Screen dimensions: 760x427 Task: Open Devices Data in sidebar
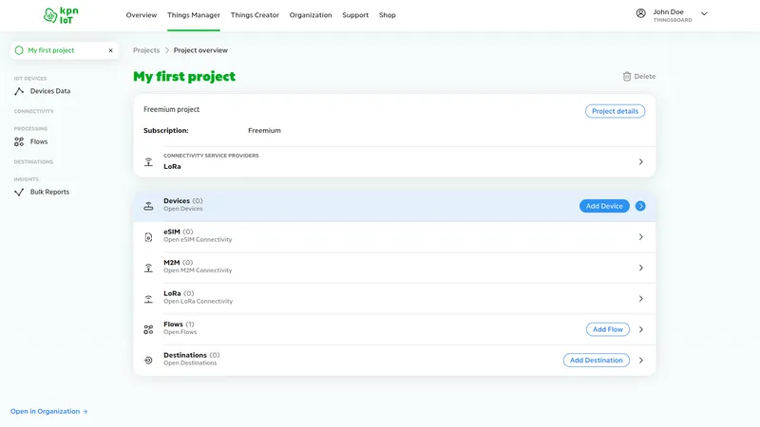(50, 91)
